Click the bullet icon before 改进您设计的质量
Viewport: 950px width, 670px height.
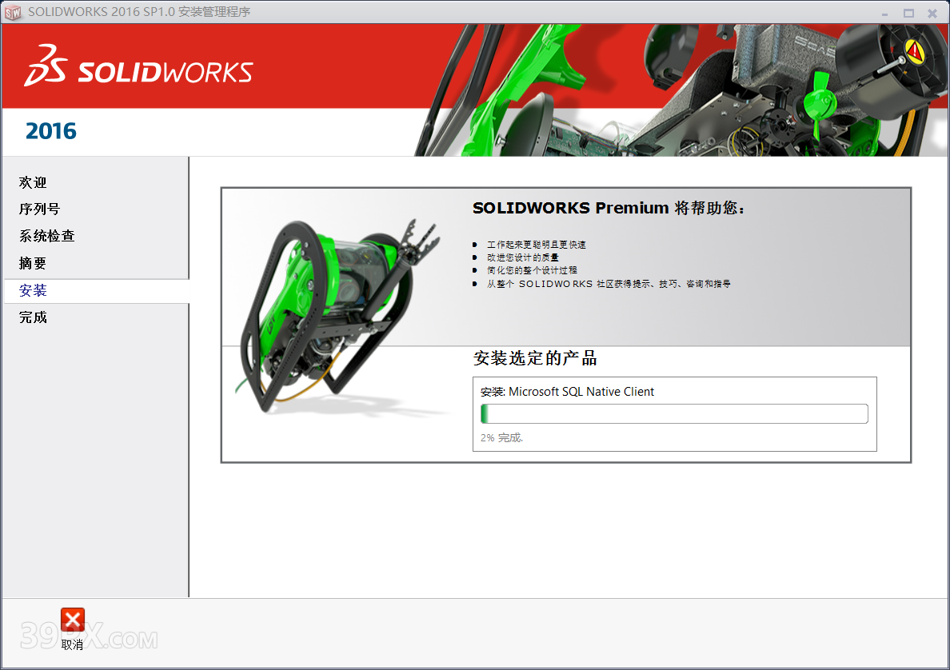pos(477,257)
